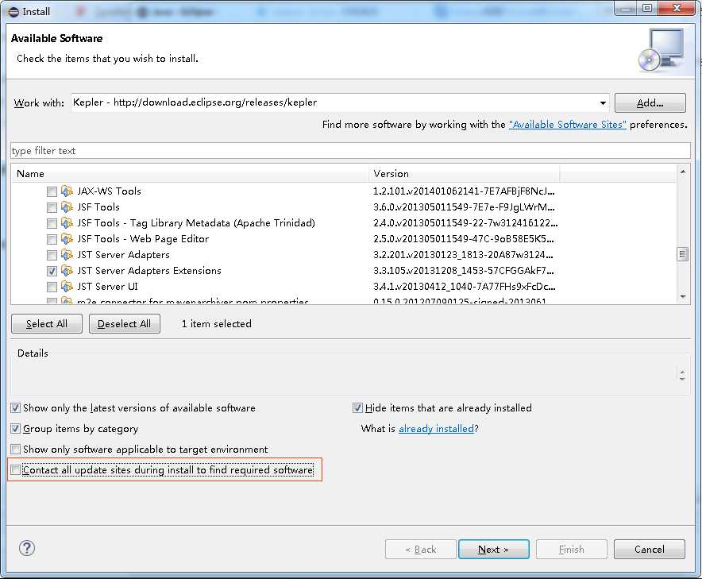Open the Available Software Sites link
This screenshot has height=579, width=702.
click(567, 125)
